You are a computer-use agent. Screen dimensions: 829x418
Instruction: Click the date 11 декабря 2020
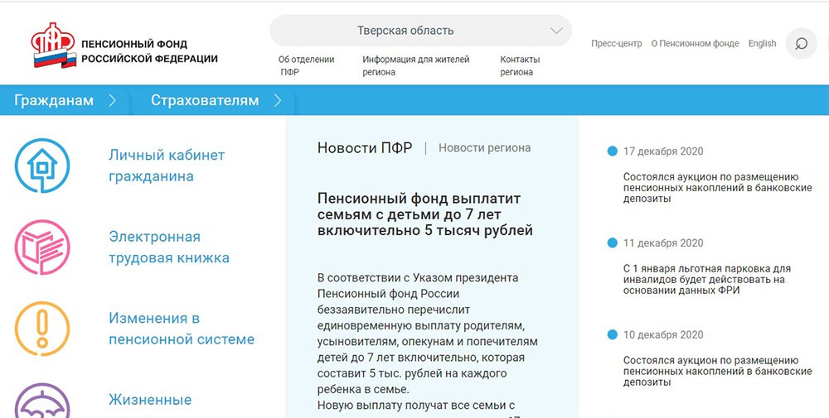pos(663,243)
